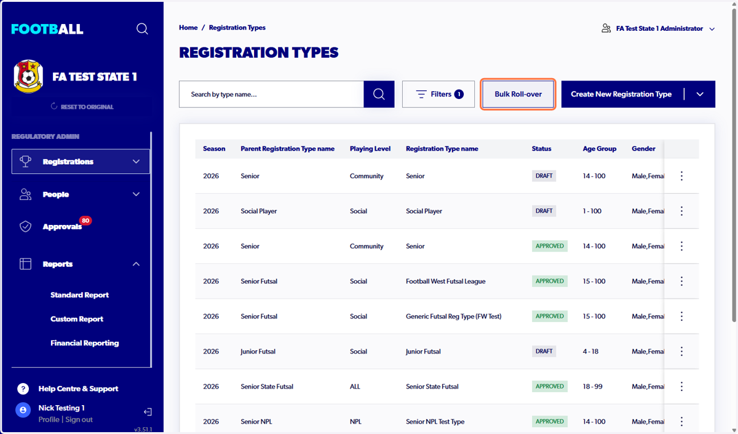Open row actions for Senior State Futsal

click(x=681, y=387)
